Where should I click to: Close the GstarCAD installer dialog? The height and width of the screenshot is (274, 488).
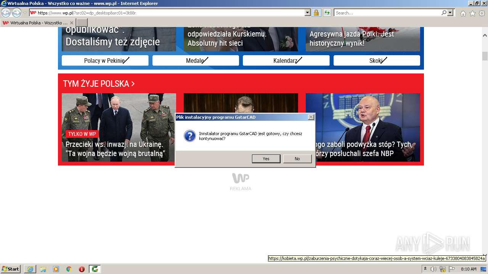[311, 117]
